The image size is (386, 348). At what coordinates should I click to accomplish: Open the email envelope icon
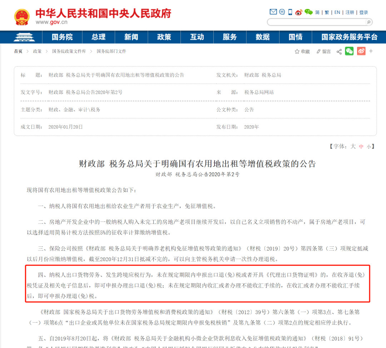pyautogui.click(x=273, y=11)
